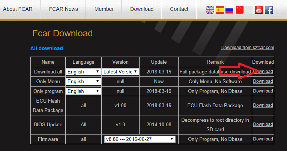Click the All download heading

[47, 48]
